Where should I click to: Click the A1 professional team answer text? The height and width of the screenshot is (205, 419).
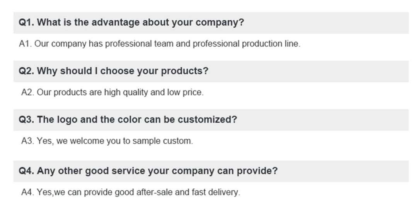point(160,44)
